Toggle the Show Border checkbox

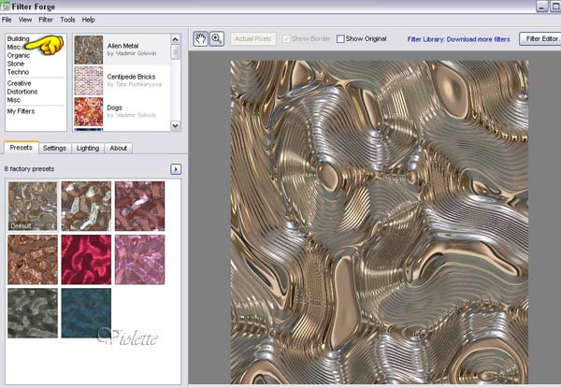(x=287, y=39)
